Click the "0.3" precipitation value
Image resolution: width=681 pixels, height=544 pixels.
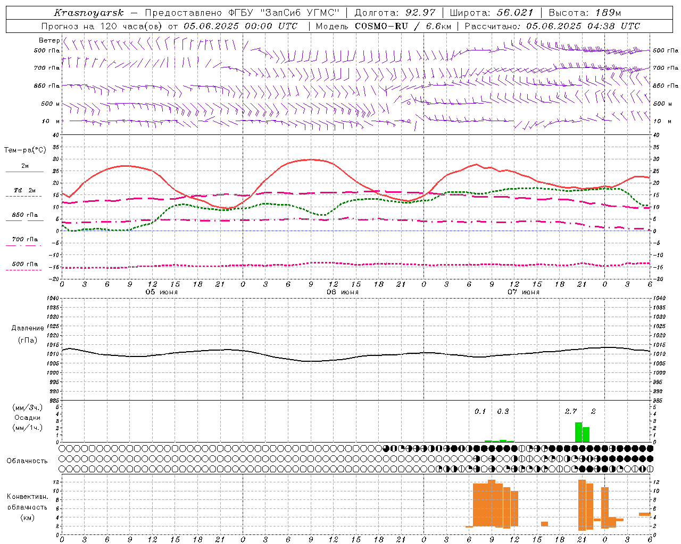pos(503,411)
